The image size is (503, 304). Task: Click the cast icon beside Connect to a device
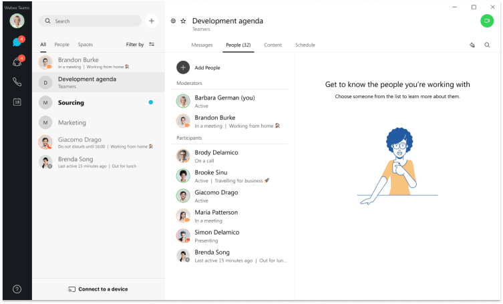(x=72, y=289)
